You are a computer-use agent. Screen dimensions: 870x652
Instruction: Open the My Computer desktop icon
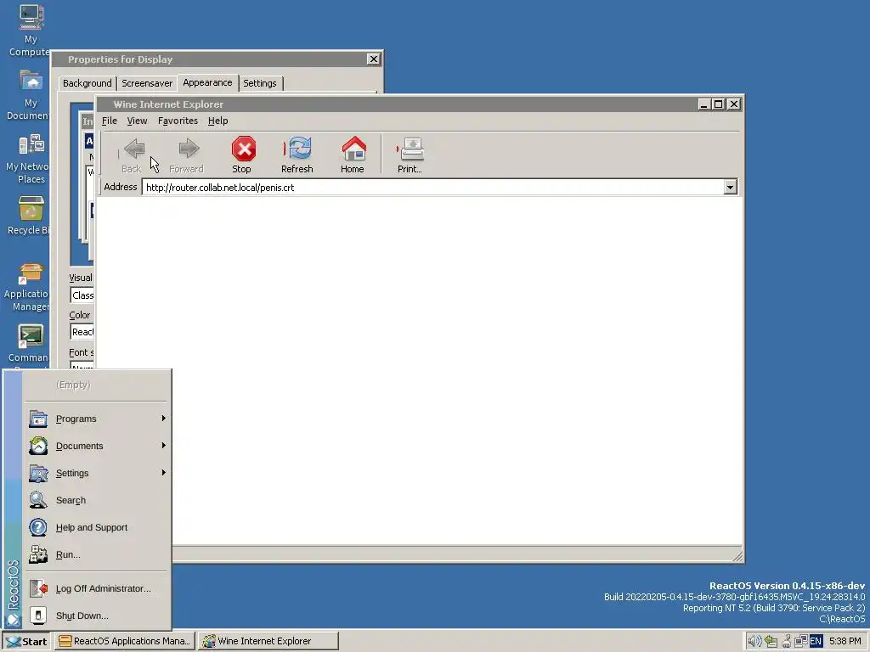31,30
